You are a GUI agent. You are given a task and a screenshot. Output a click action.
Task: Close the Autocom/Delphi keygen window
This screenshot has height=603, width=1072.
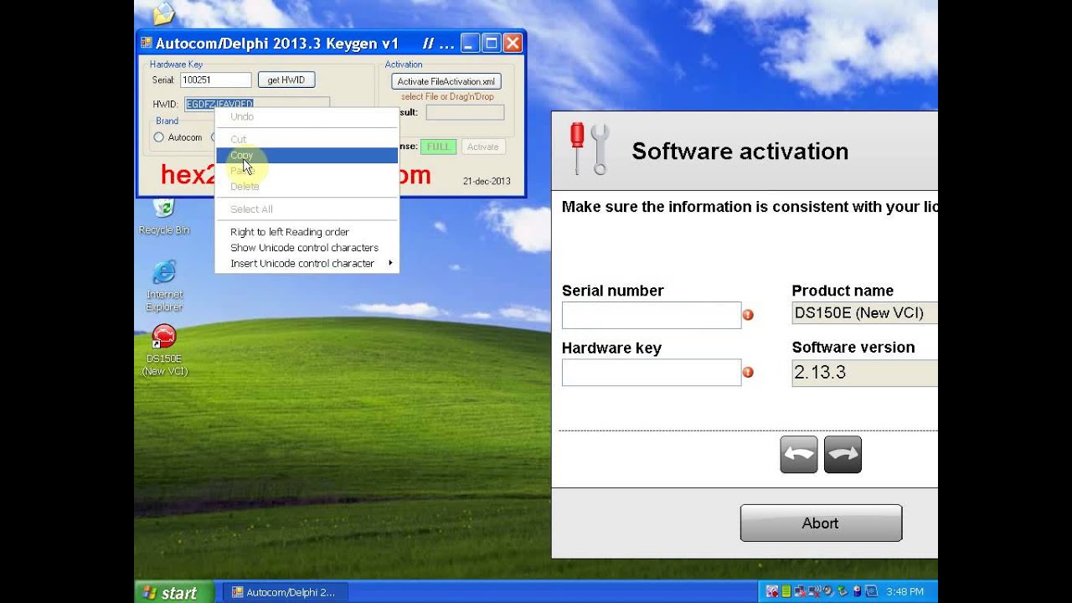coord(513,43)
